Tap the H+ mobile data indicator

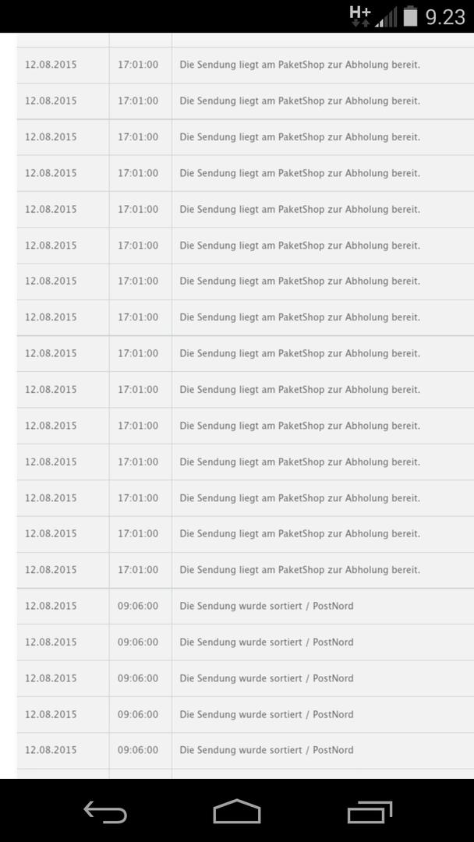pyautogui.click(x=360, y=16)
